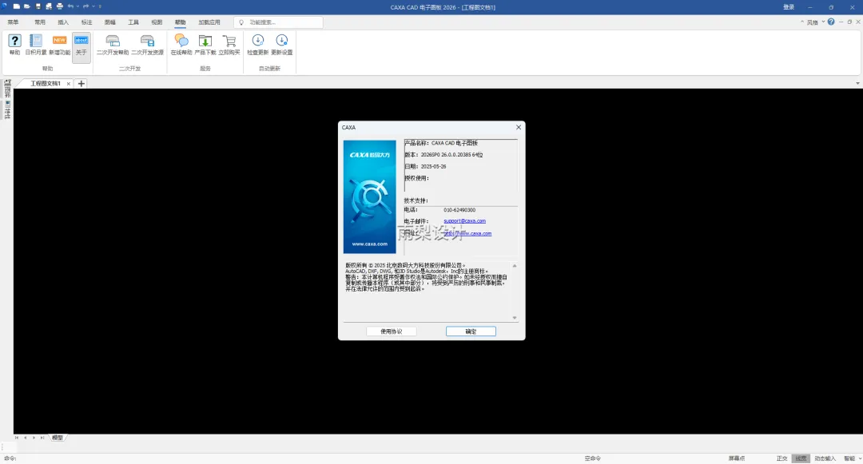This screenshot has height=464, width=863.
Task: Switch to the 常用 ribbon tab
Action: pos(40,22)
